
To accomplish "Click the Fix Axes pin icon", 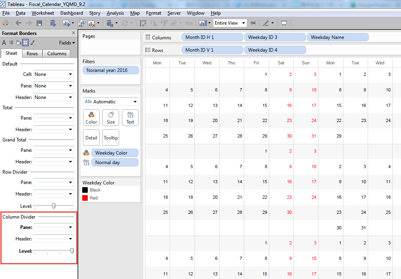I will click(253, 23).
